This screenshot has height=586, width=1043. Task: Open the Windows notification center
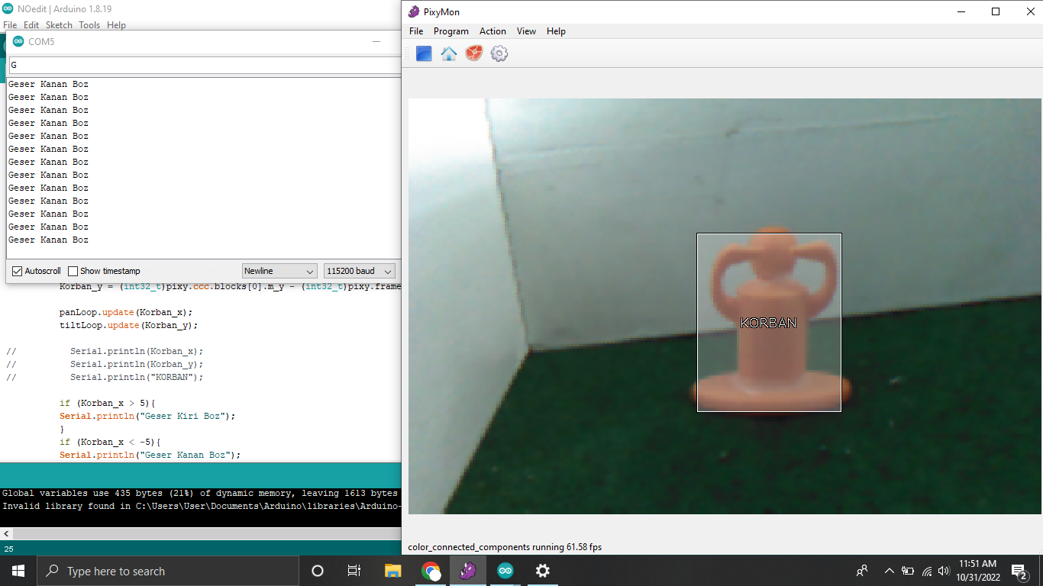point(1019,571)
